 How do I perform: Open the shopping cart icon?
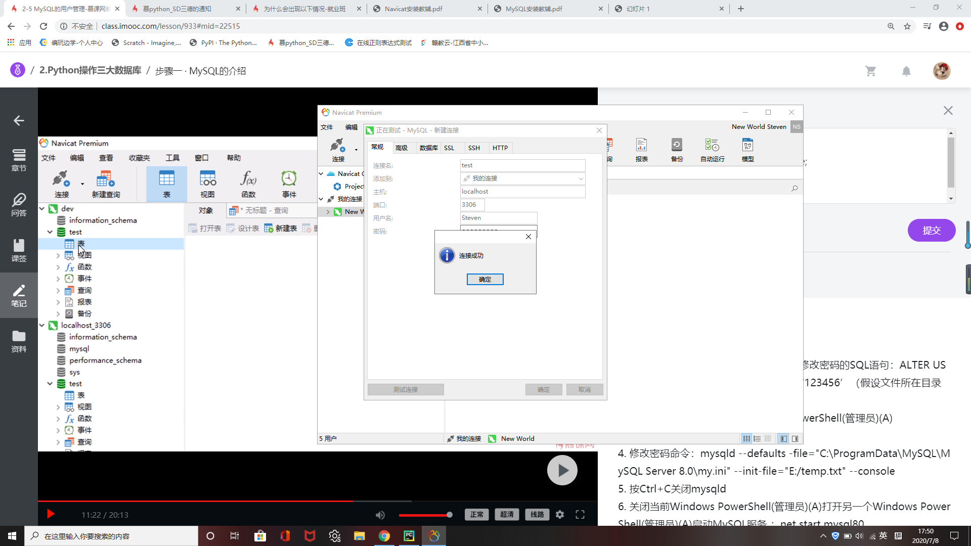point(870,71)
